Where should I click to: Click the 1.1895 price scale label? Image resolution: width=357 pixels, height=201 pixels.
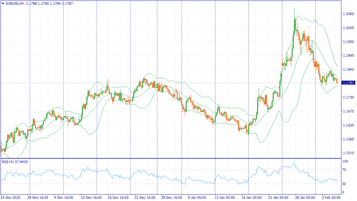[x=348, y=56]
